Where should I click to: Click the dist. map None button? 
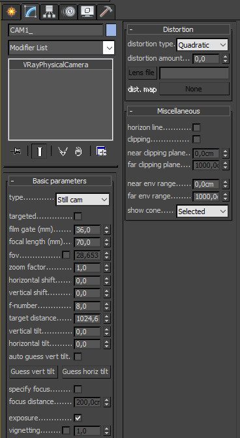(x=194, y=89)
